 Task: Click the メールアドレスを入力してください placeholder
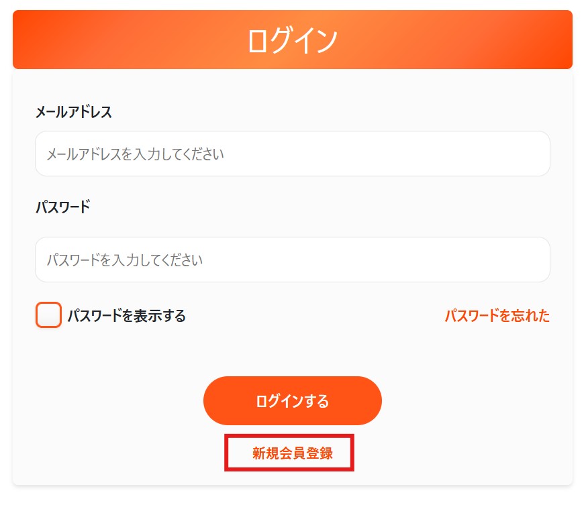135,154
